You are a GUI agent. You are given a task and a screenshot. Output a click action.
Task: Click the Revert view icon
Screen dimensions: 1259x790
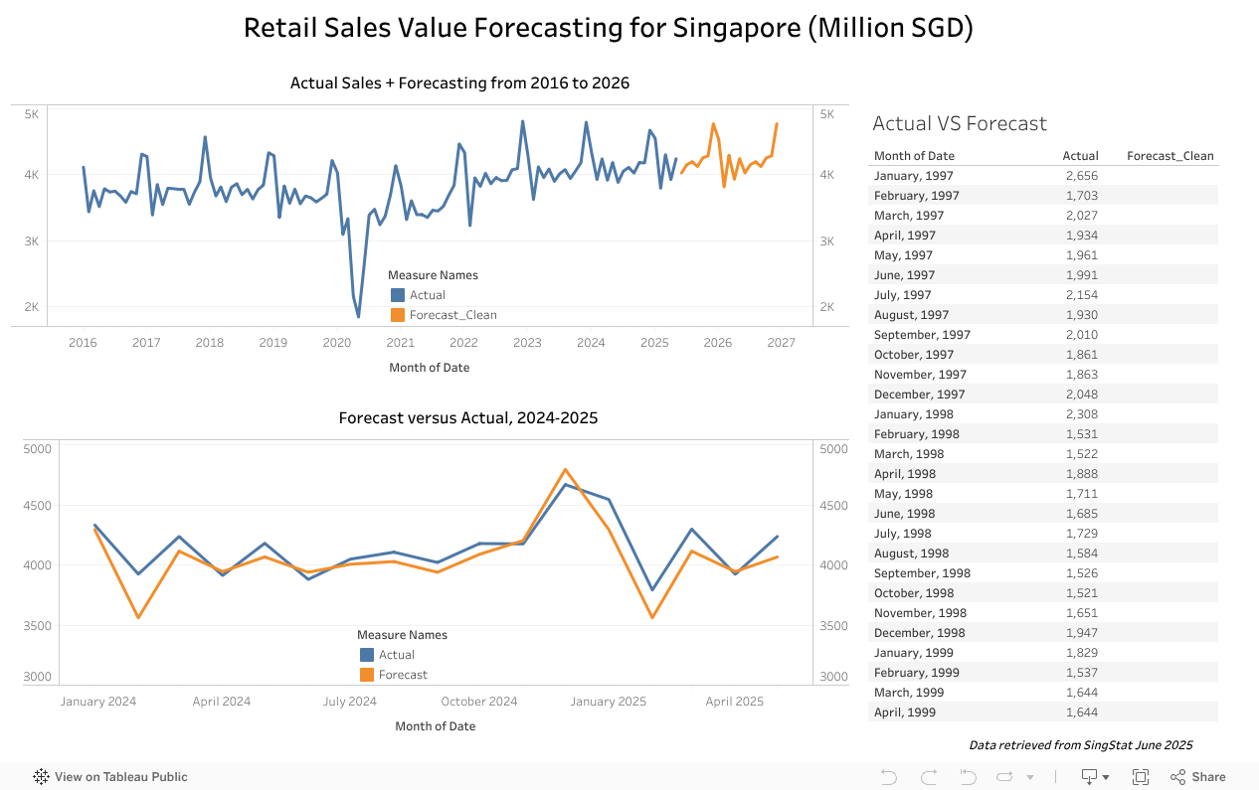pos(968,777)
